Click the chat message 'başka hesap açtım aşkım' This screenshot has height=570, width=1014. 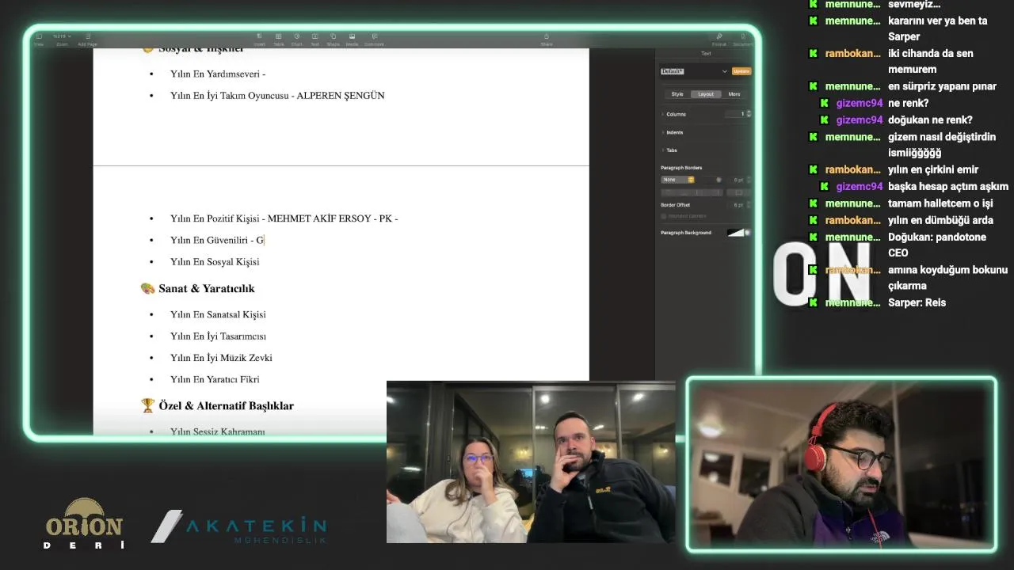tap(948, 187)
